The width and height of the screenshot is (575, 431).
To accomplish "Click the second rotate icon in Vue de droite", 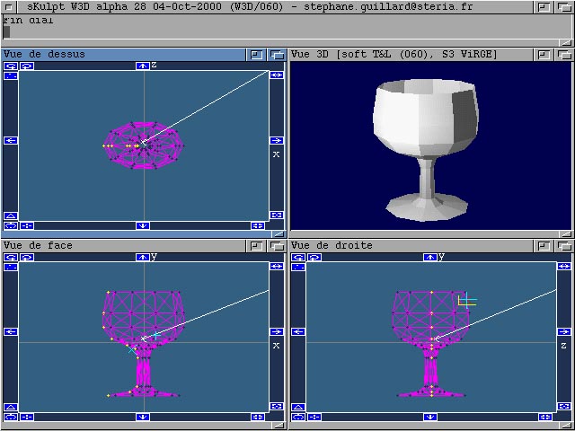I will tap(314, 258).
